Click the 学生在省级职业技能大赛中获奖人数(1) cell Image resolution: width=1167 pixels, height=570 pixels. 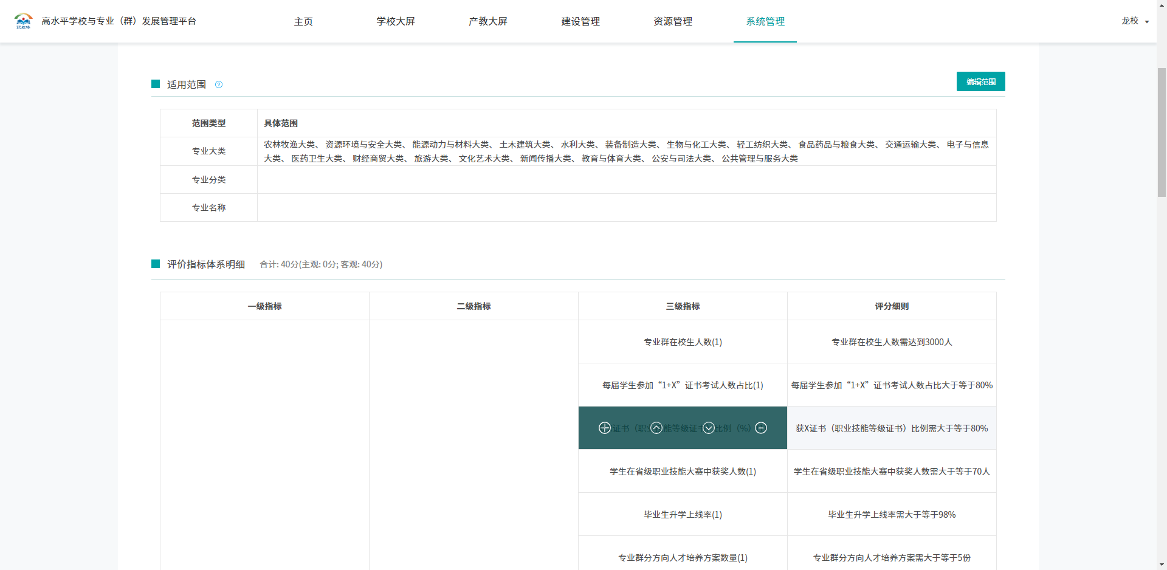(x=683, y=472)
